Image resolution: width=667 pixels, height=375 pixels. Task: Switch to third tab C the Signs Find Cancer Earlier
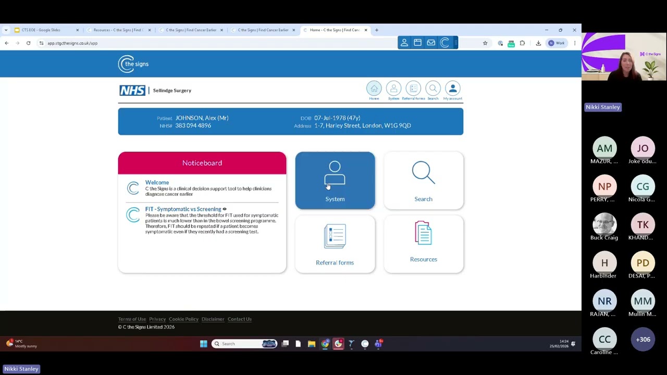(190, 30)
